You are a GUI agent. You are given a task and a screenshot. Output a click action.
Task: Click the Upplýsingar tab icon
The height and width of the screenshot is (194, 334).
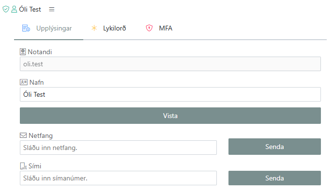[x=26, y=29]
